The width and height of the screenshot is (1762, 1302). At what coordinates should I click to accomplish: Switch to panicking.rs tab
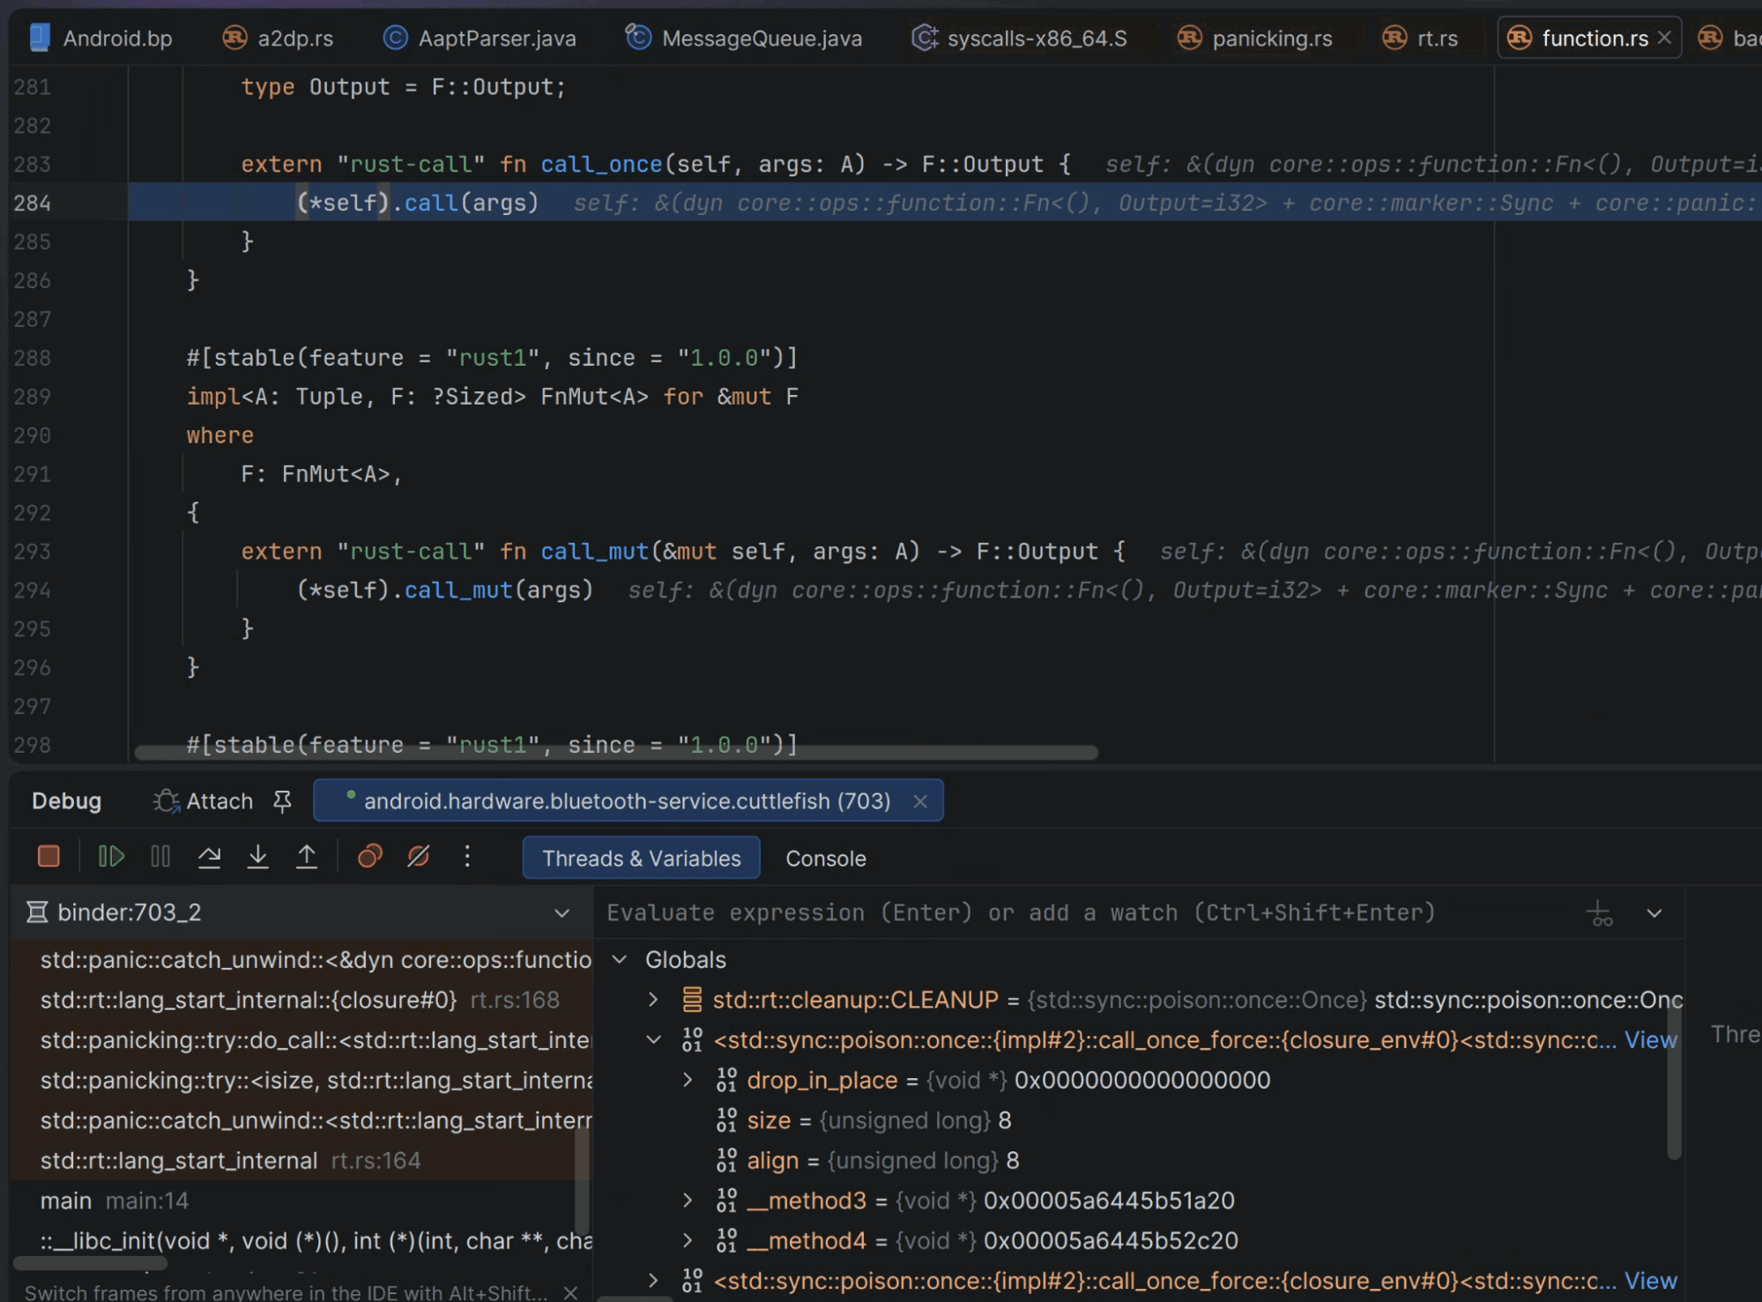click(1255, 38)
